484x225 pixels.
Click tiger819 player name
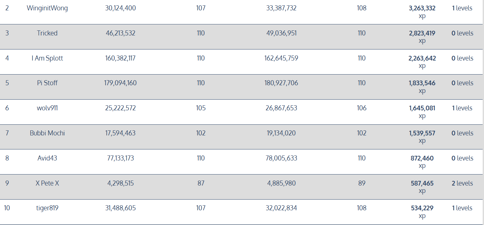click(47, 208)
